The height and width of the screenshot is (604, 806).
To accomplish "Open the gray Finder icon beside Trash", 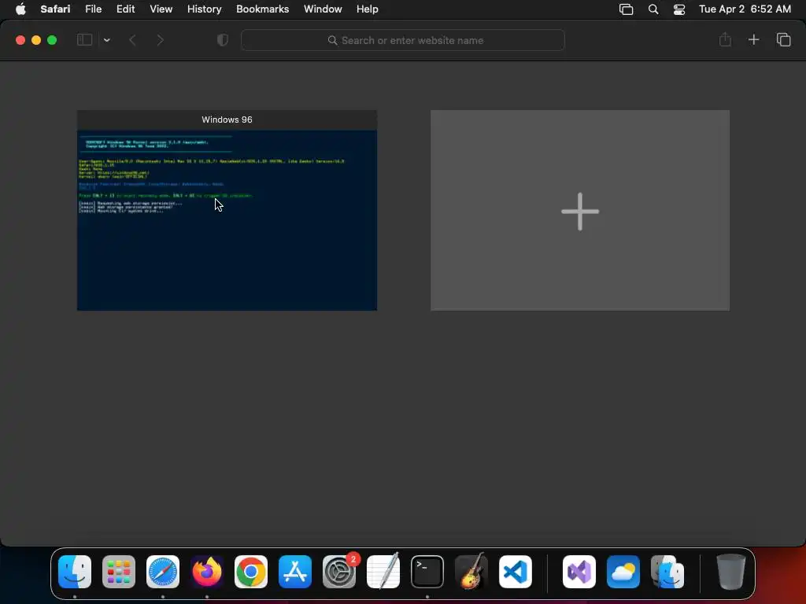I will point(667,571).
